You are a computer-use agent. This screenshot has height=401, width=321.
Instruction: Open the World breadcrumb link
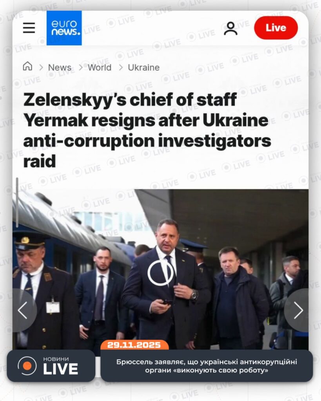[x=100, y=67]
